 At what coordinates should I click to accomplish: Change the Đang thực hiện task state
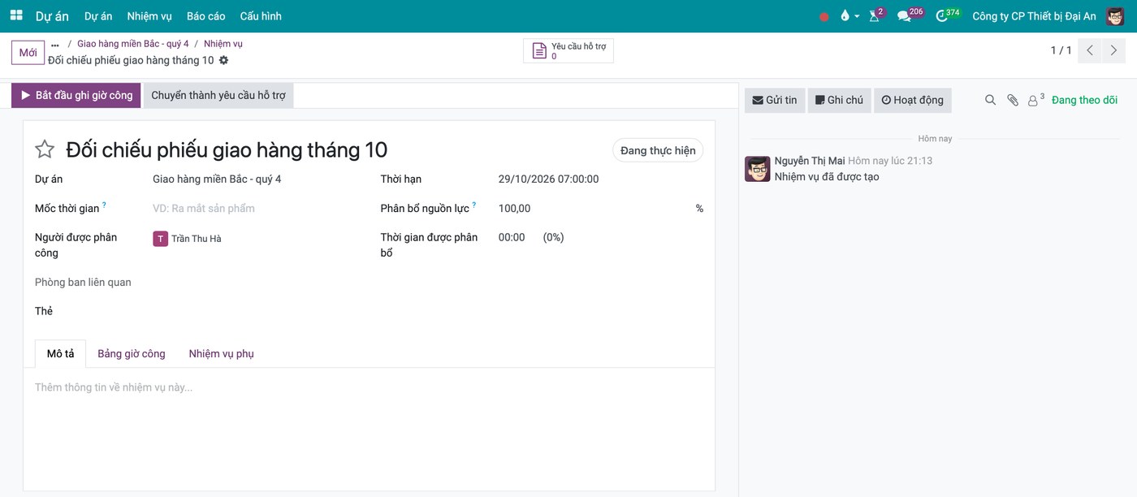coord(658,150)
